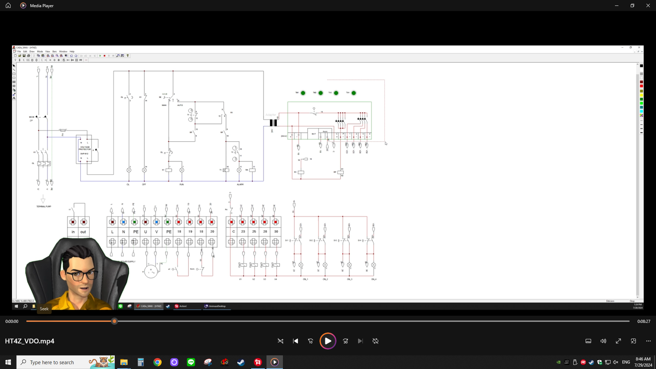Go to previous track
The width and height of the screenshot is (656, 369).
click(x=296, y=341)
